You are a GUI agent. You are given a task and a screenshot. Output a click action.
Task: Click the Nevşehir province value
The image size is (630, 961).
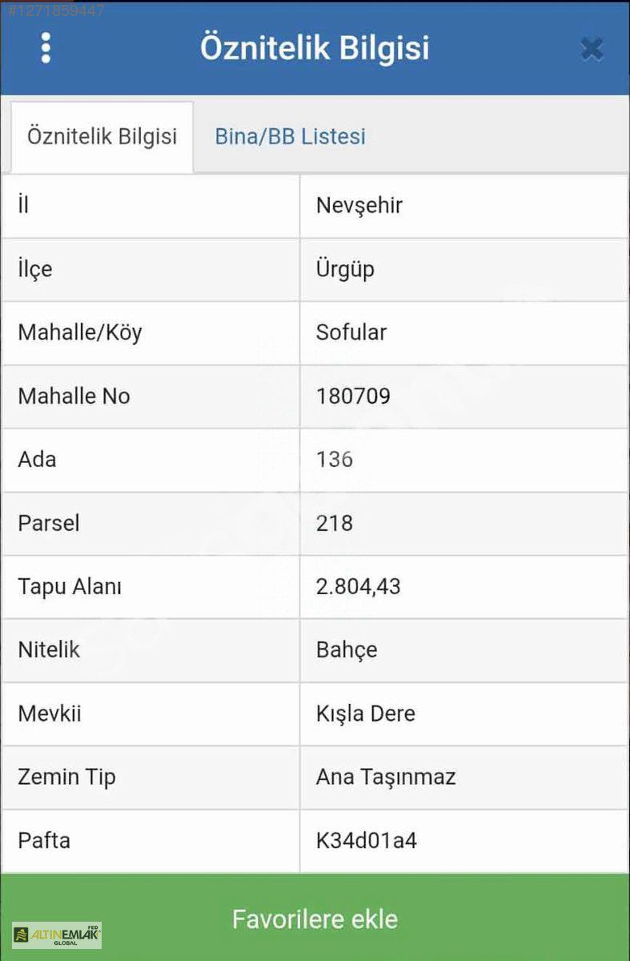(359, 205)
